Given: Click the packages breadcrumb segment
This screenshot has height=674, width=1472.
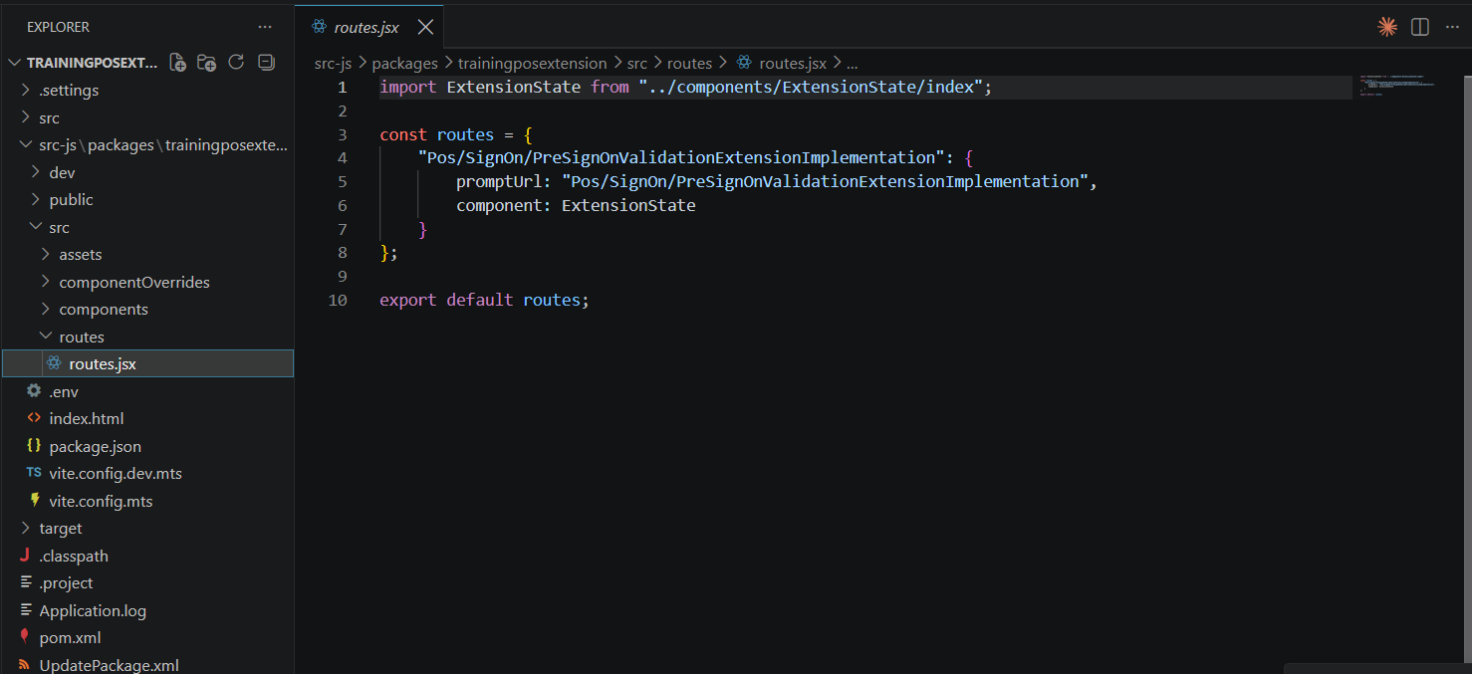Looking at the screenshot, I should (x=405, y=63).
